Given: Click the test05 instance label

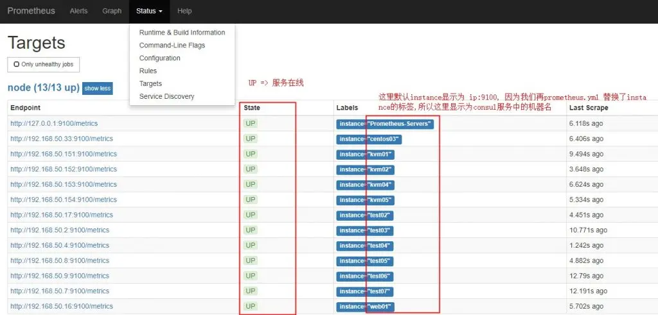Looking at the screenshot, I should (x=365, y=261).
